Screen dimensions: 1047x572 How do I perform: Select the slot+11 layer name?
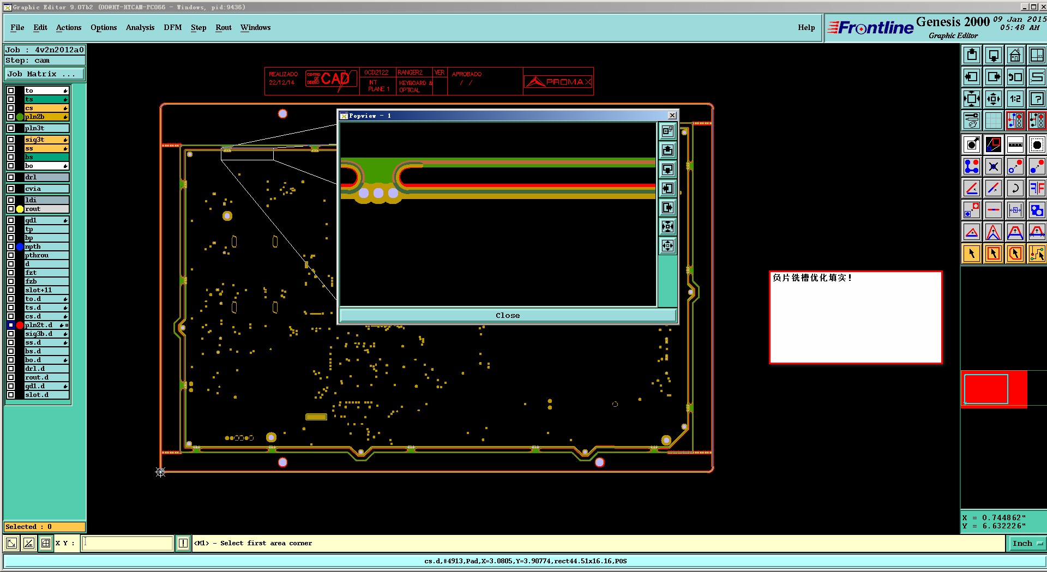46,290
